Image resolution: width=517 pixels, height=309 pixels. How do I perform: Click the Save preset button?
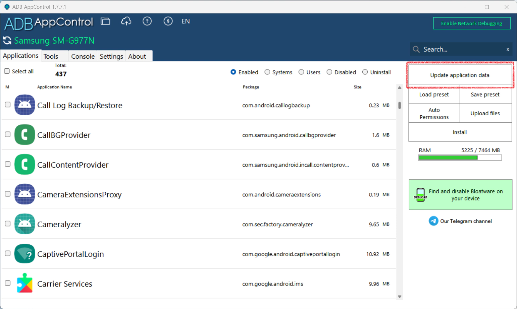[485, 95]
